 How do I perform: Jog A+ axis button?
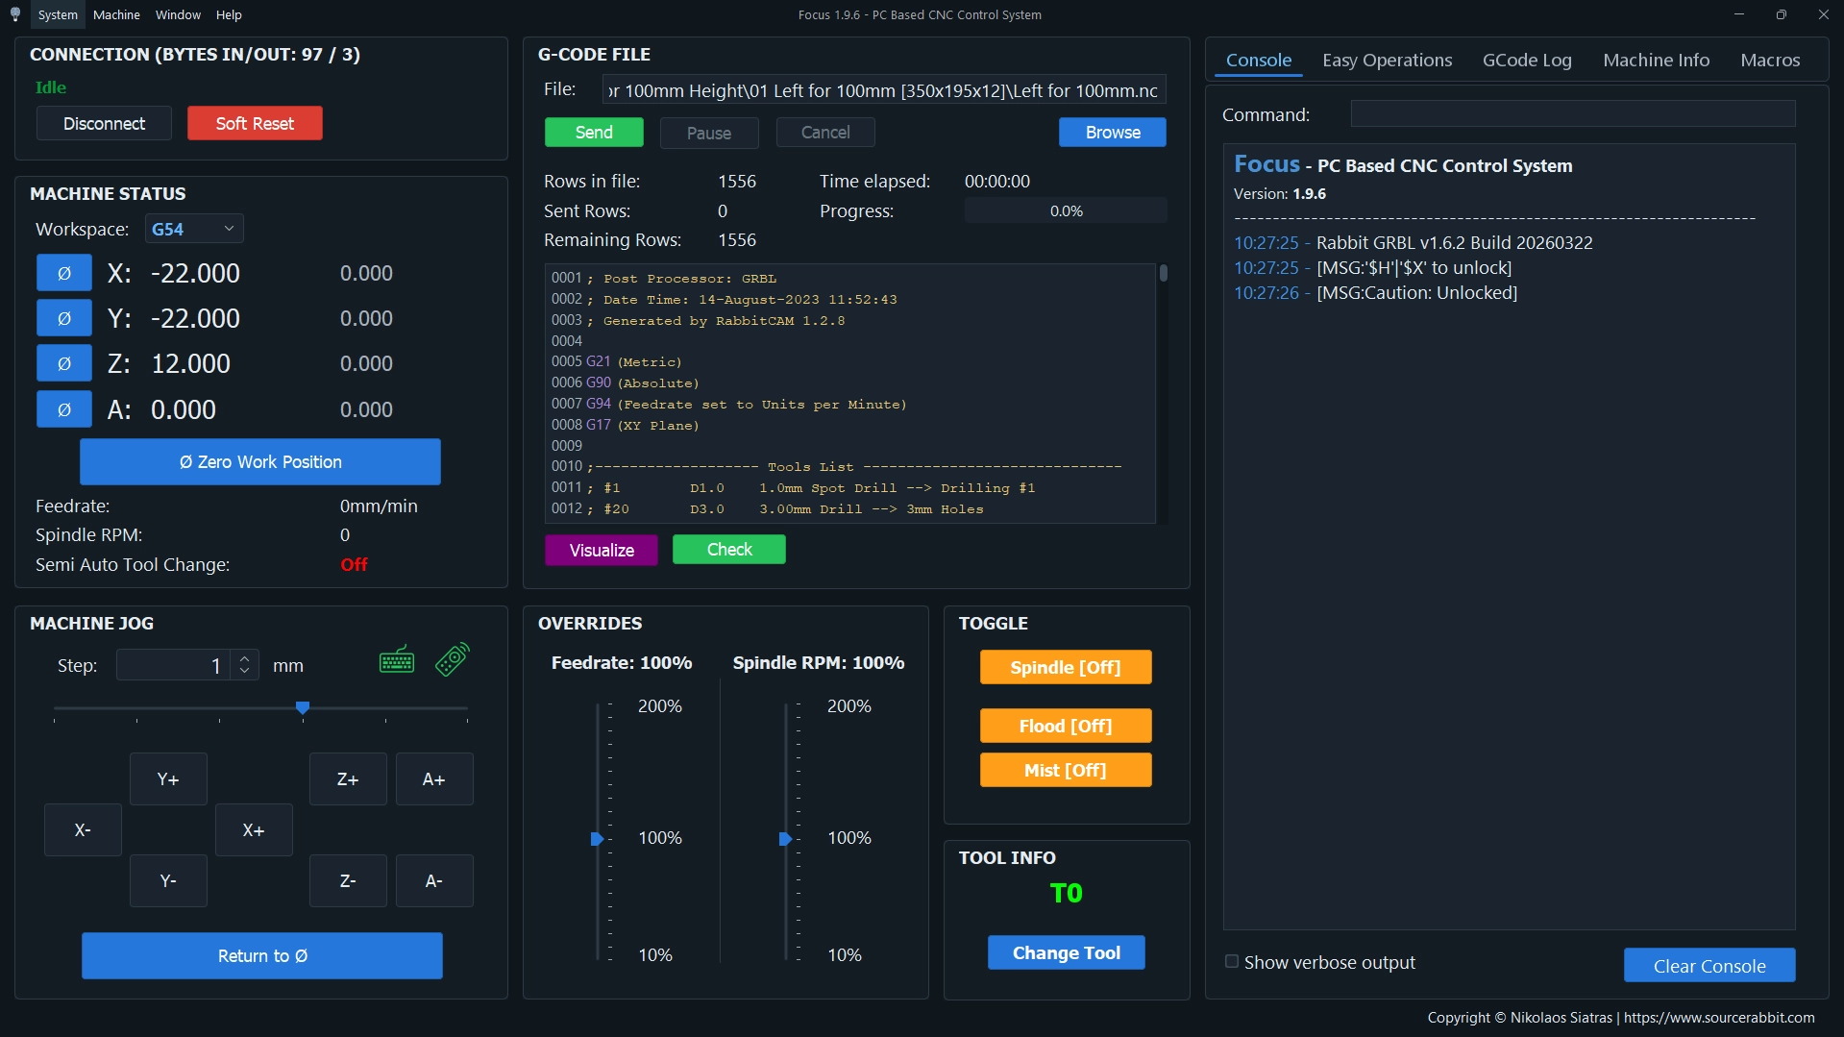pos(434,778)
